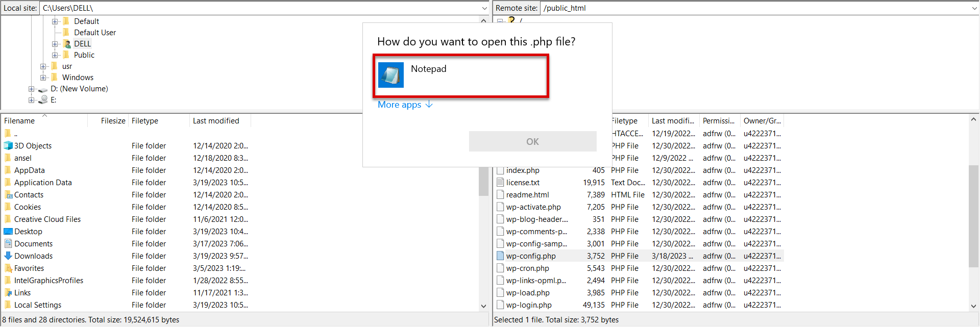The height and width of the screenshot is (327, 980).
Task: Click the DELL user folder icon
Action: coord(67,44)
